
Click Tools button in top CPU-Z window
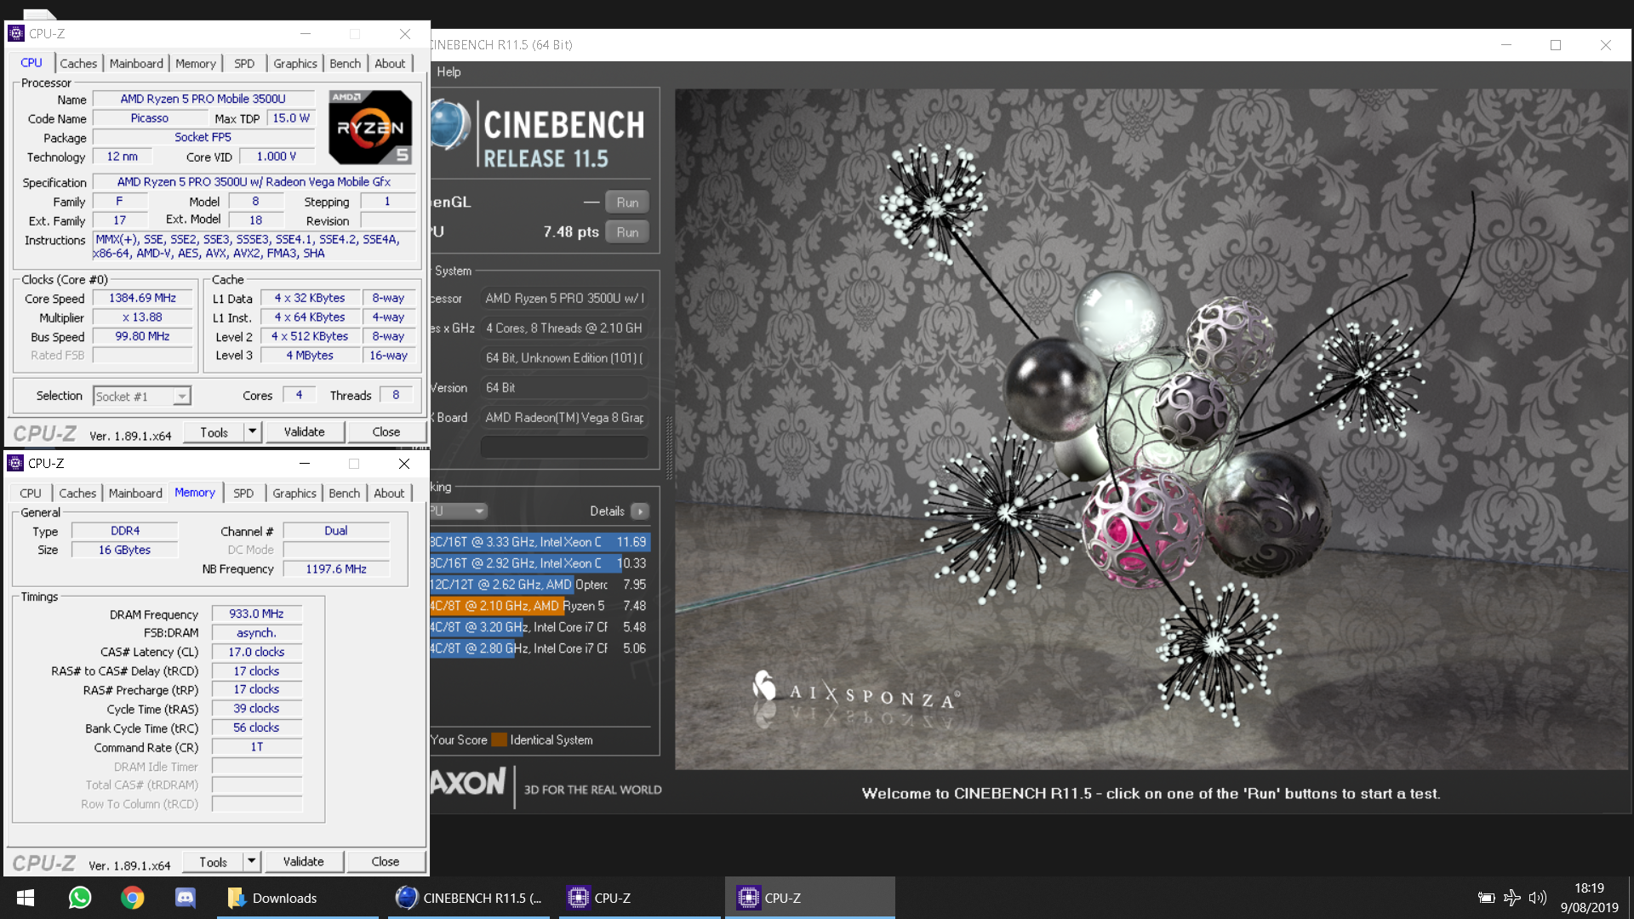(x=214, y=432)
